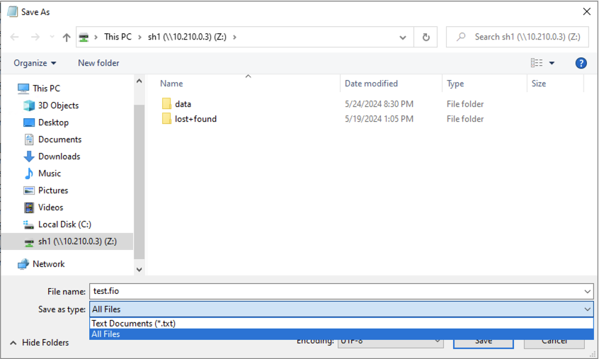Viewport: 599px width, 359px height.
Task: Click the File name text field
Action: pyautogui.click(x=336, y=291)
